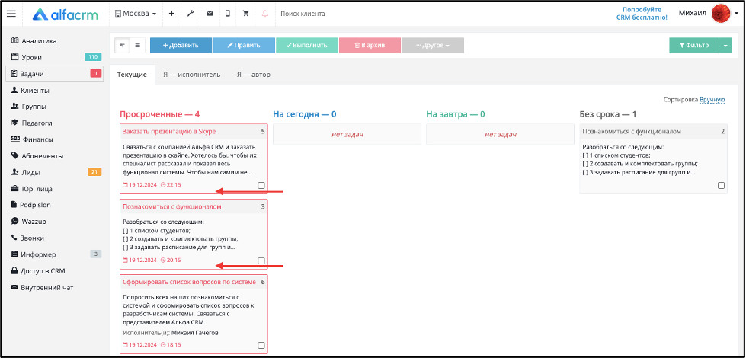
Task: Open task Заказать презентацию в Skype
Action: [169, 131]
